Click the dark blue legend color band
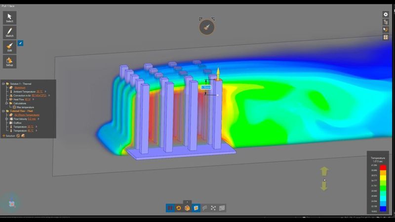 click(383, 209)
